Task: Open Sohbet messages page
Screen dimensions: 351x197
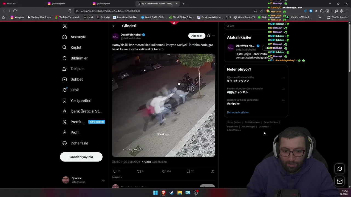Action: [72, 79]
